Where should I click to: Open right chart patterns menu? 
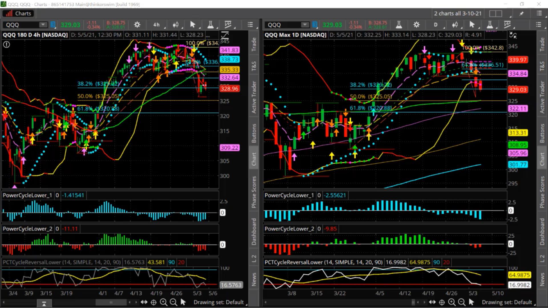pyautogui.click(x=507, y=25)
